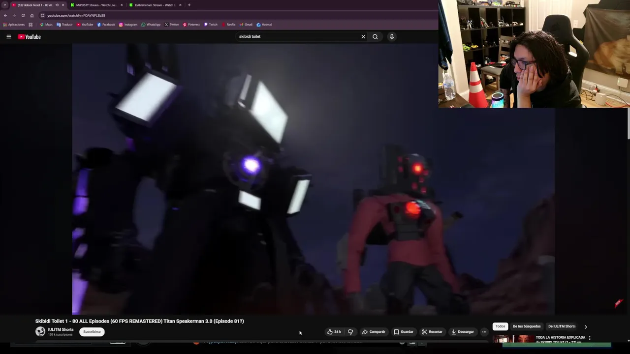Reload the page
The width and height of the screenshot is (630, 354).
(x=23, y=15)
